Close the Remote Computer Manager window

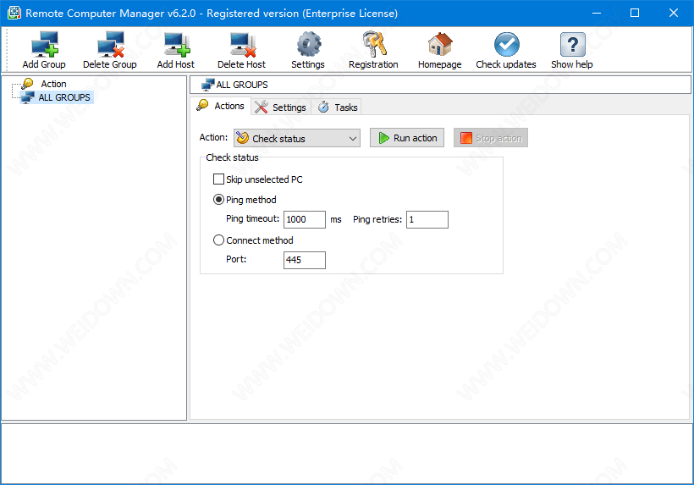coord(674,13)
